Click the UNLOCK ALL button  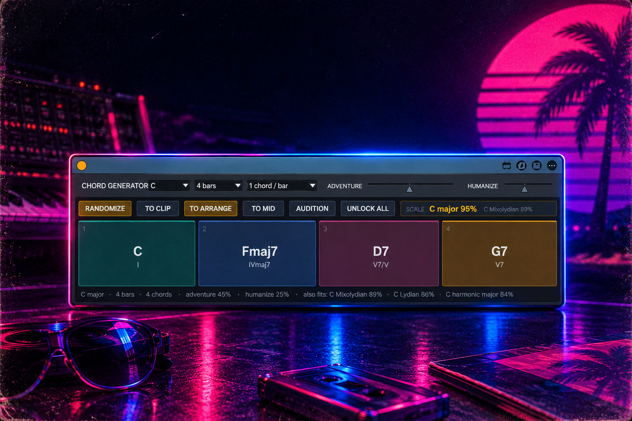tap(368, 208)
